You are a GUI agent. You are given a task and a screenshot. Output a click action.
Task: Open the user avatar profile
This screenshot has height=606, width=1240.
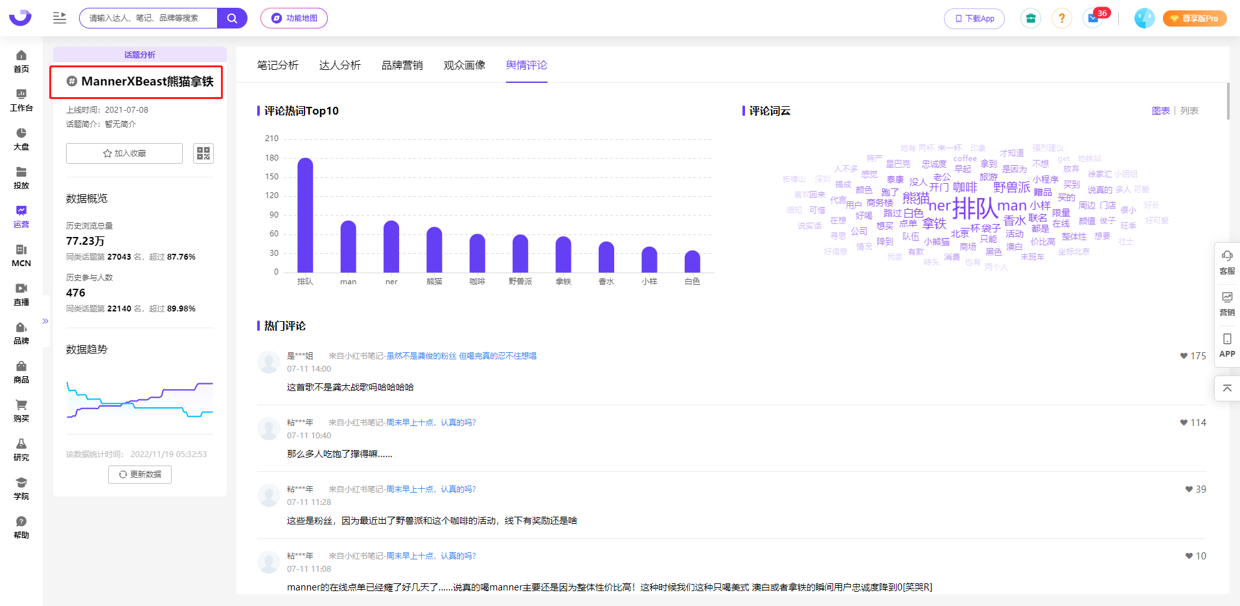pos(1144,18)
